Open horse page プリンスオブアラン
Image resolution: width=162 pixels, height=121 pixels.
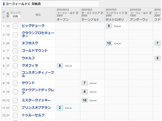coord(36,108)
